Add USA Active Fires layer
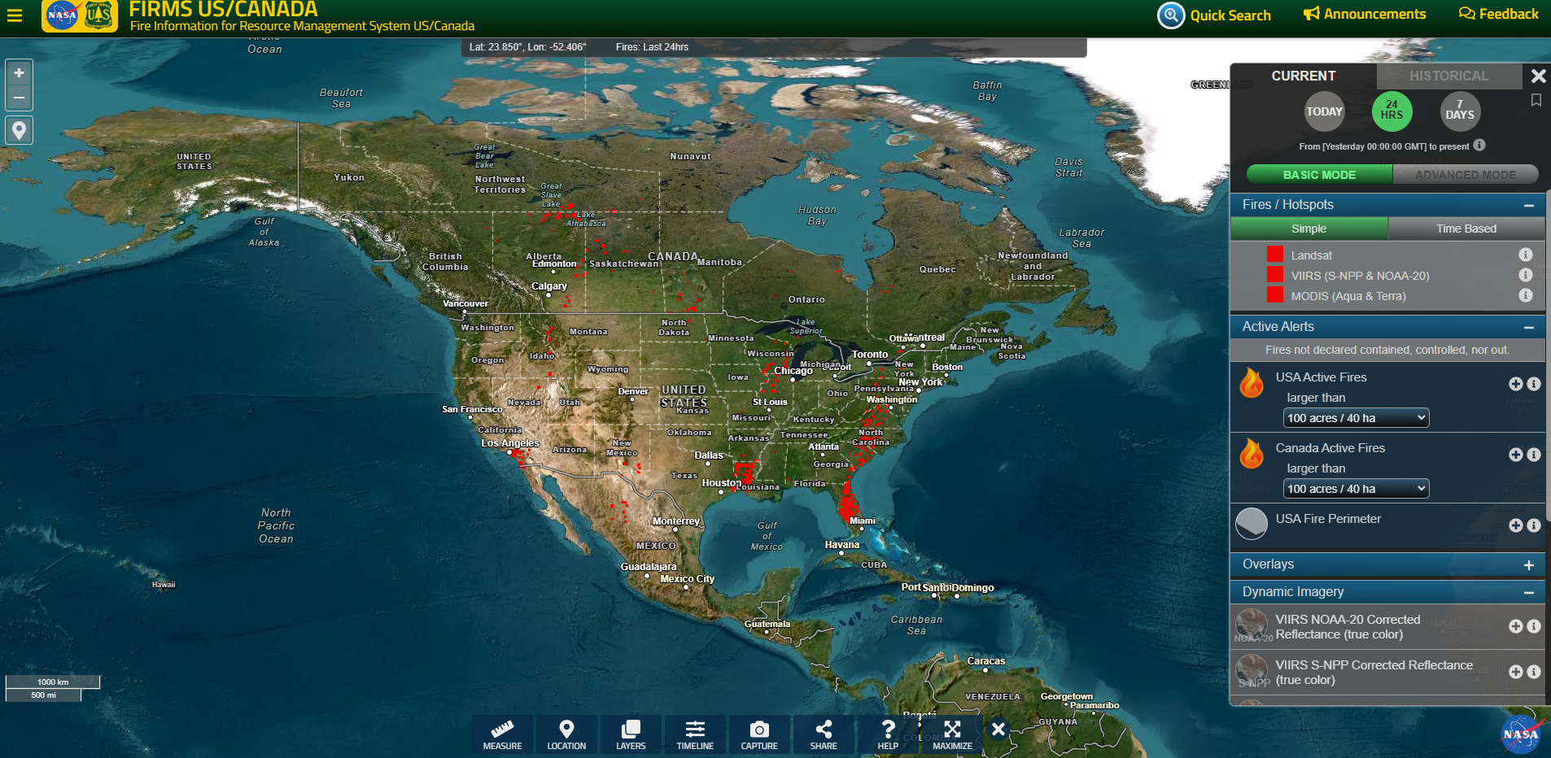This screenshot has height=758, width=1551. pyautogui.click(x=1515, y=384)
